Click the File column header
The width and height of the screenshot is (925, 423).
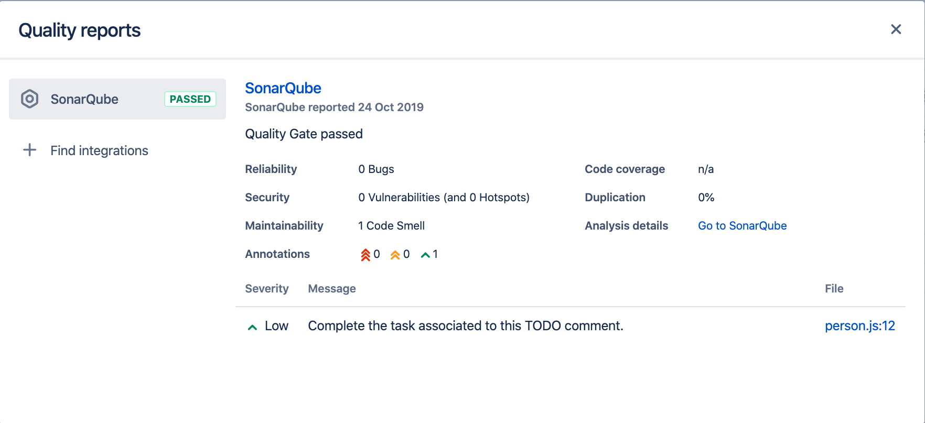(x=834, y=288)
